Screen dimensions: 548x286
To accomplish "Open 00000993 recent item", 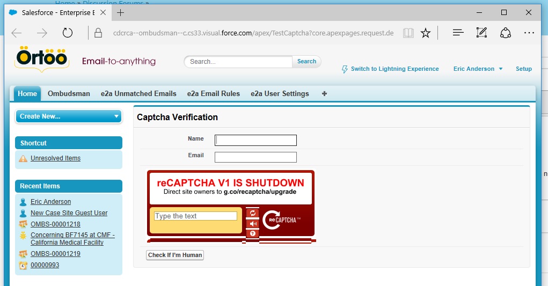I will tap(45, 265).
